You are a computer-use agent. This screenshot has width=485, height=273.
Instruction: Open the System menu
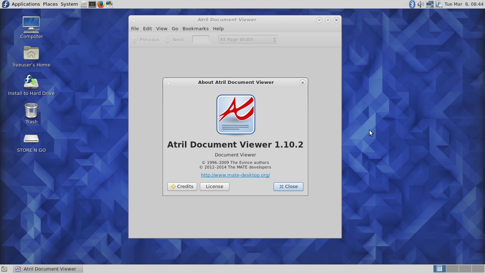[x=69, y=4]
